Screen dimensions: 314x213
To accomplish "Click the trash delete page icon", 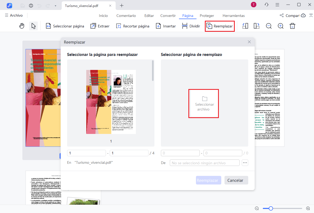I will (292, 26).
